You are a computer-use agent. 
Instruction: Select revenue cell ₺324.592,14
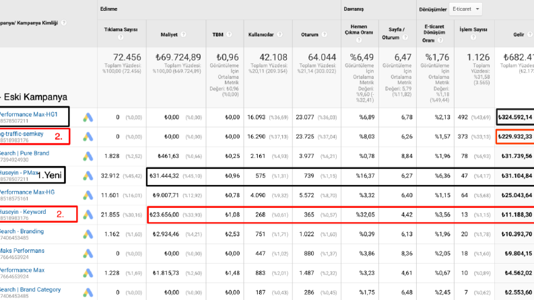coord(515,117)
